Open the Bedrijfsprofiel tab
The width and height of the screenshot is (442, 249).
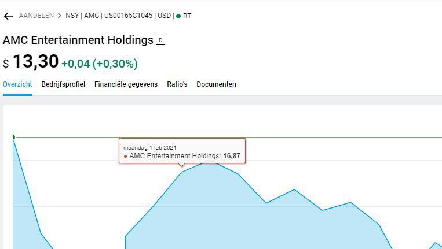pos(63,84)
